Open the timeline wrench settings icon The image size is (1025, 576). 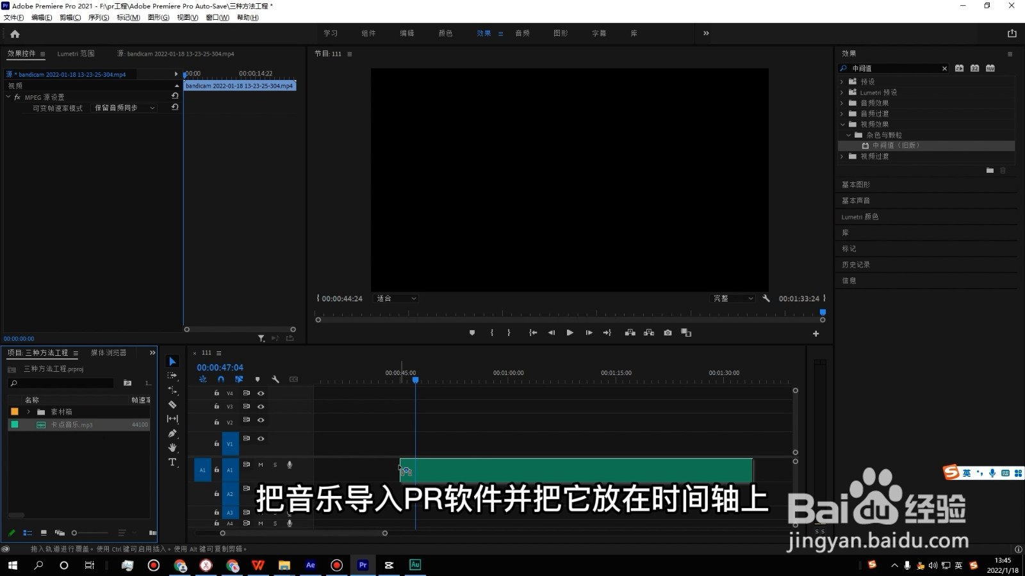275,379
